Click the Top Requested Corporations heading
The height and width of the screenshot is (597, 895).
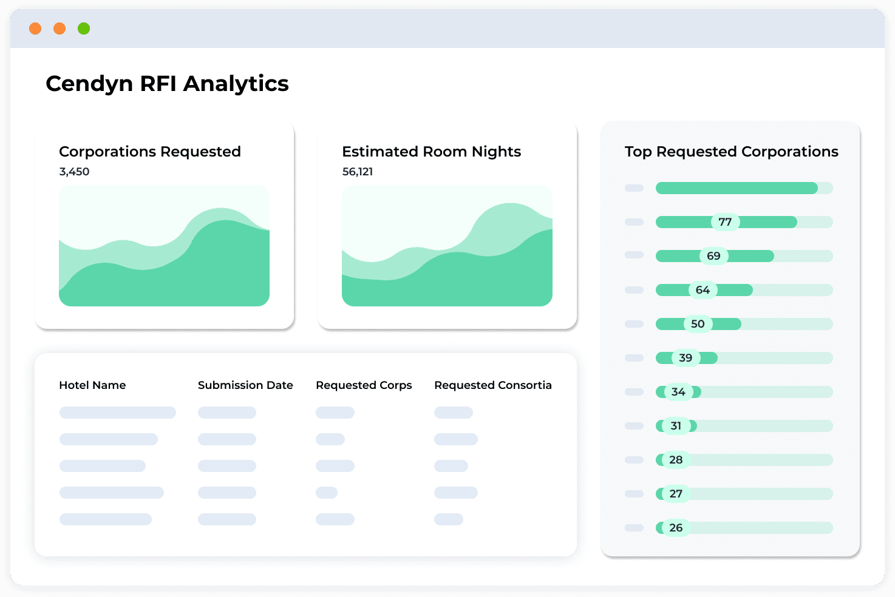tap(731, 152)
